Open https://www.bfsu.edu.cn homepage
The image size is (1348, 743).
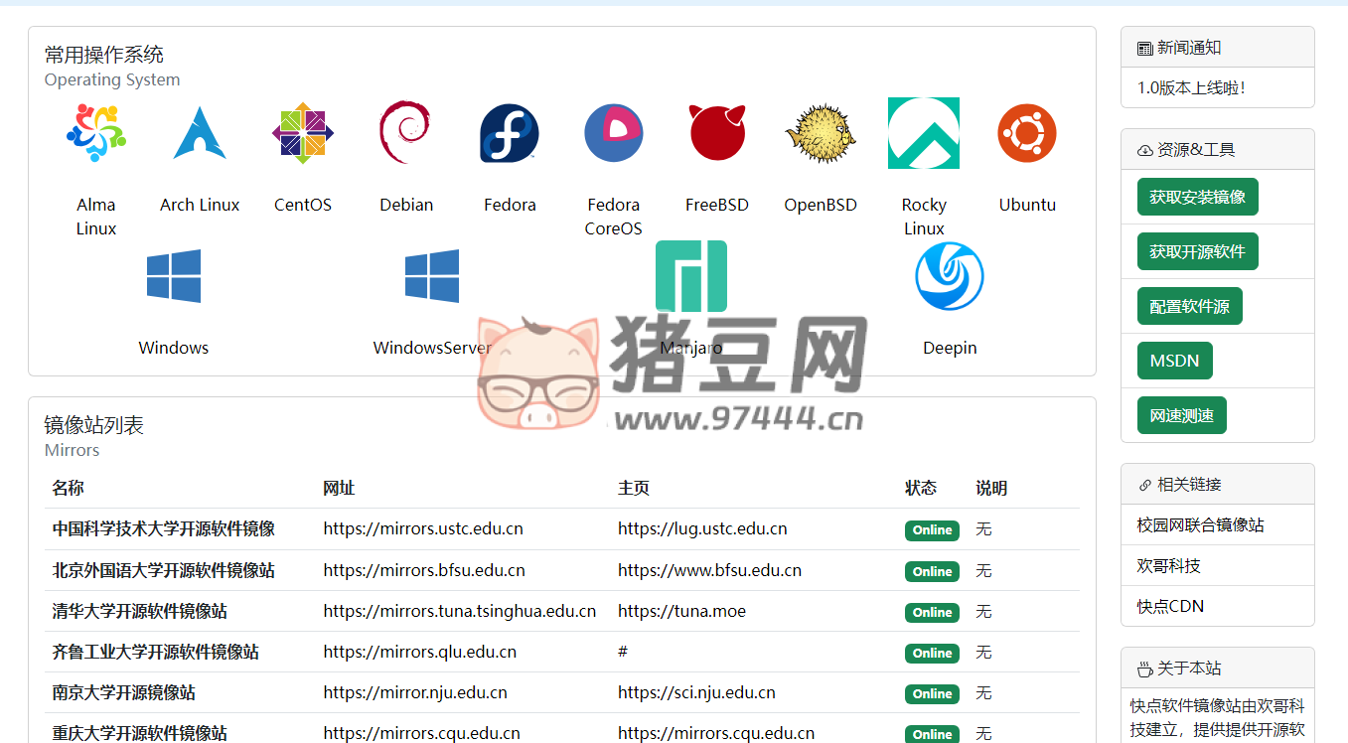coord(709,570)
